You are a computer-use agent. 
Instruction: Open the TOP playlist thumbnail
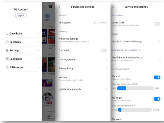click(52, 36)
